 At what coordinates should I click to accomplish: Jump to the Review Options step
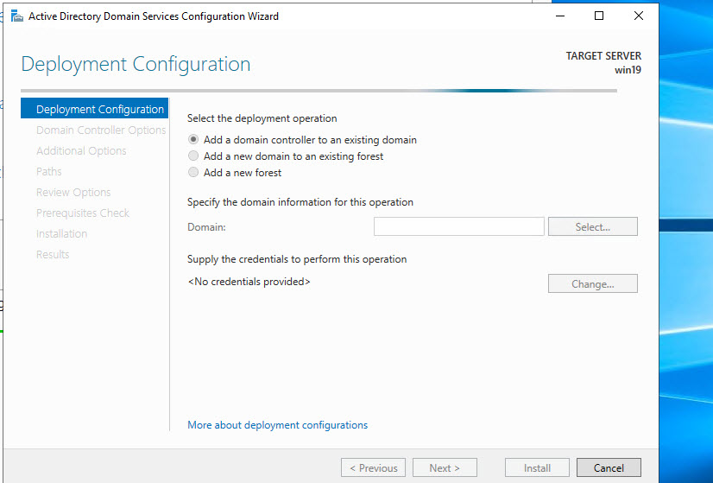(x=73, y=193)
